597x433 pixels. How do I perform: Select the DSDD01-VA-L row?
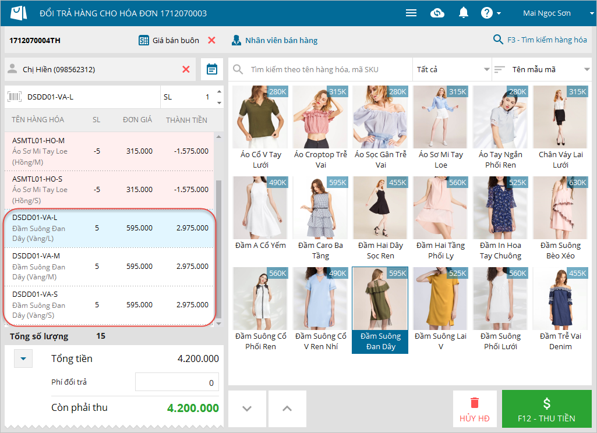tap(109, 228)
